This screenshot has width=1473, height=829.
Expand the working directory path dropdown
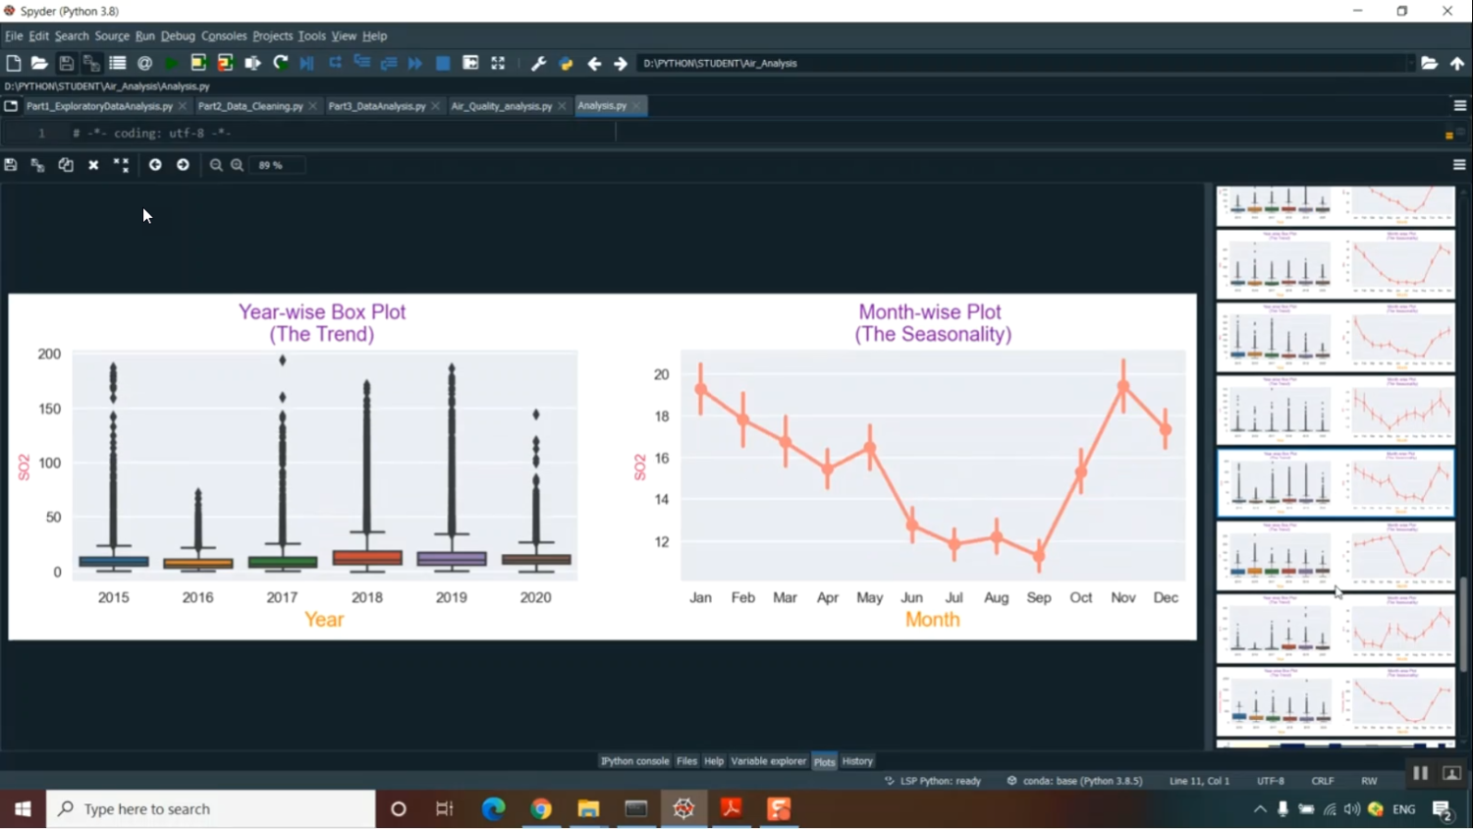coord(1410,63)
